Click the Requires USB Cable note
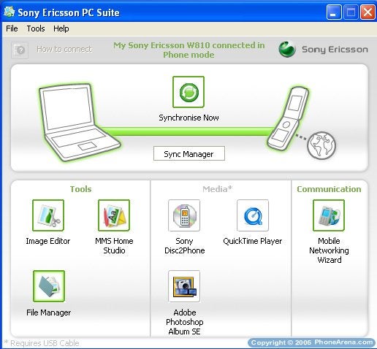 42,343
